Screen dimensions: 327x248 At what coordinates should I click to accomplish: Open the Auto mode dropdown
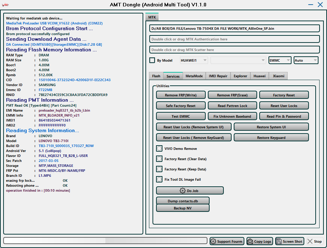[x=306, y=60]
